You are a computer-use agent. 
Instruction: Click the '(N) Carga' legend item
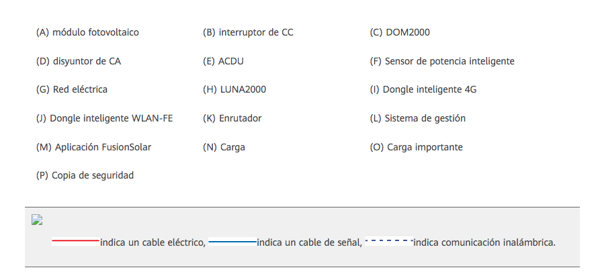(x=224, y=147)
